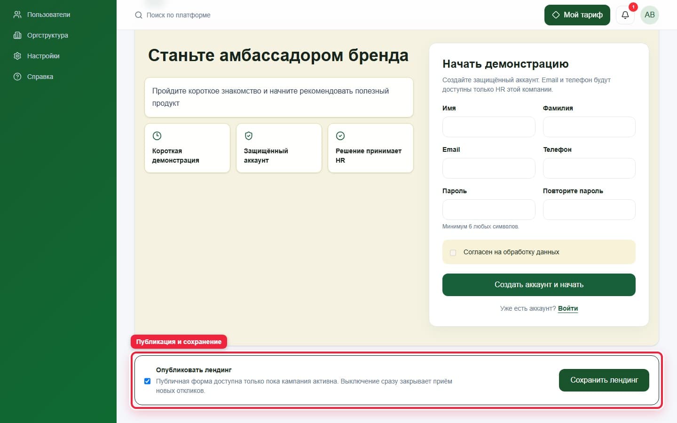
Task: Click the Уже есть аккаунт? text
Action: 528,308
